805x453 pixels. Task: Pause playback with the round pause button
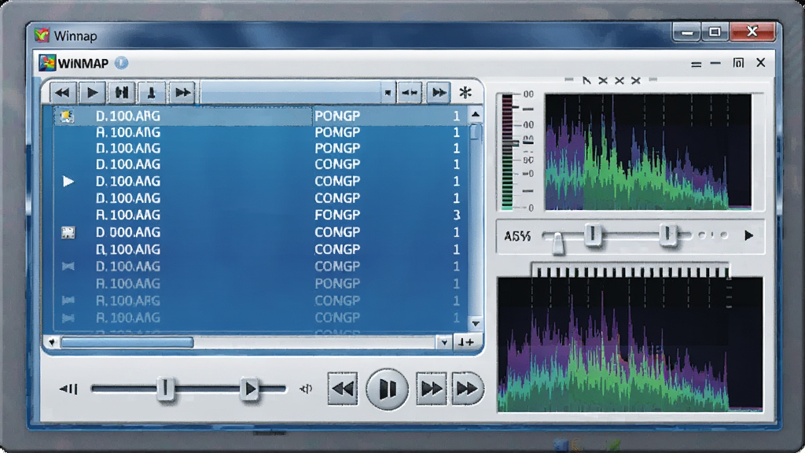tap(387, 389)
